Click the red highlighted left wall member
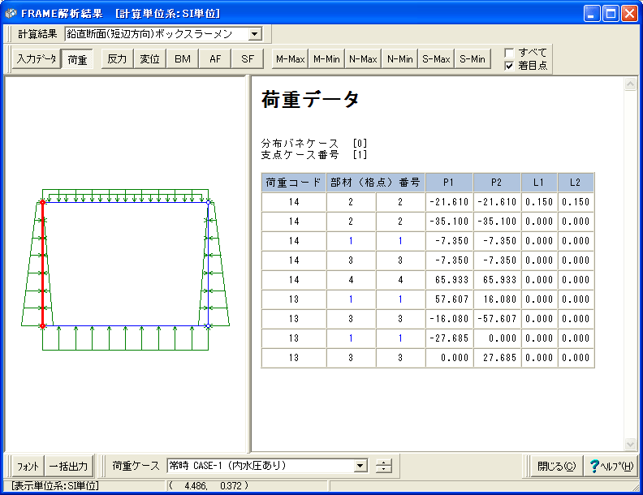This screenshot has height=495, width=643. (42, 264)
